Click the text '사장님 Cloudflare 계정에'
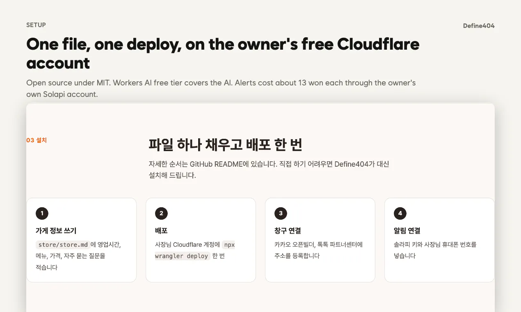Image resolution: width=521 pixels, height=312 pixels. point(187,245)
